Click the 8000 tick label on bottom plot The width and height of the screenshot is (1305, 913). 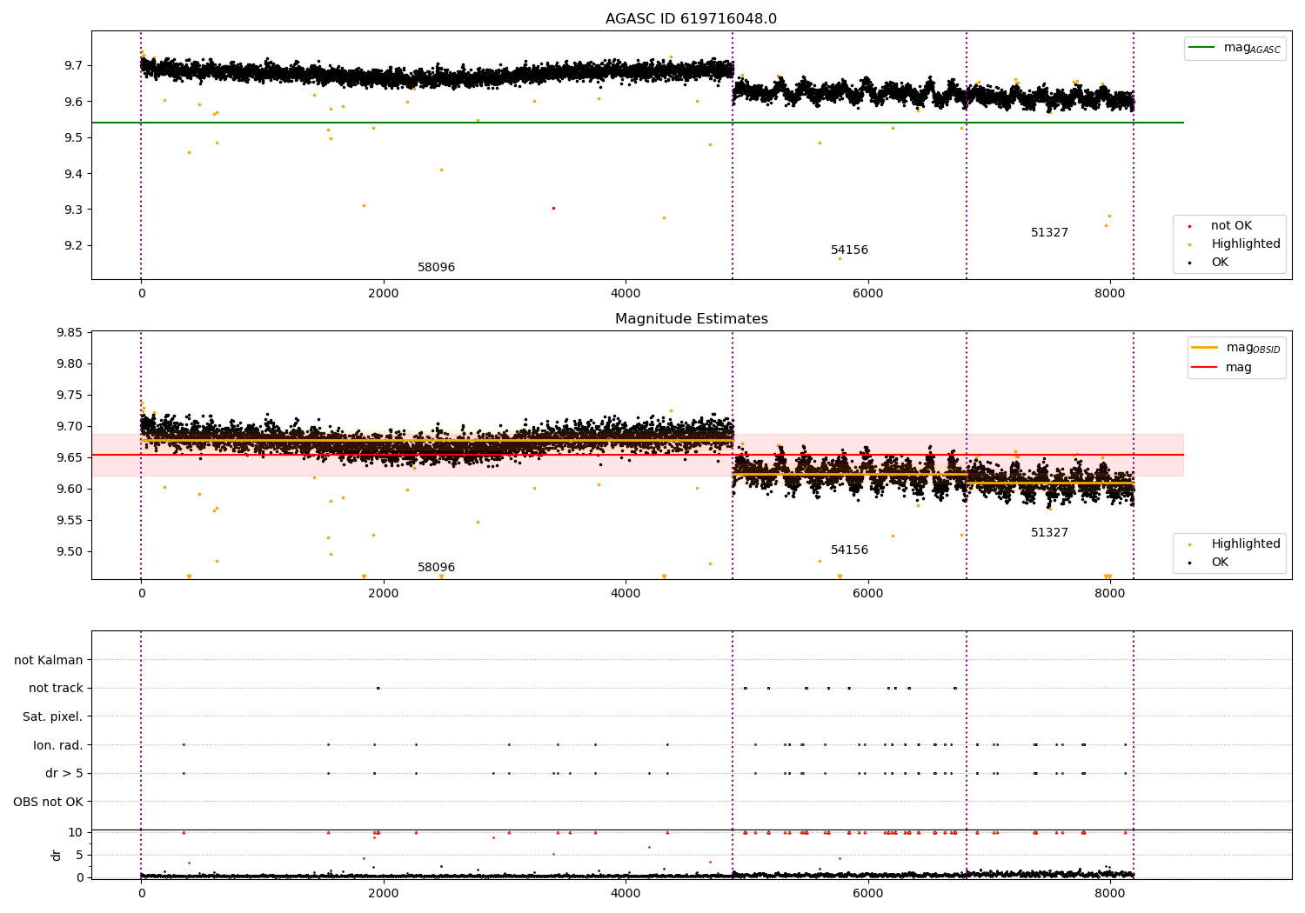pos(1110,894)
